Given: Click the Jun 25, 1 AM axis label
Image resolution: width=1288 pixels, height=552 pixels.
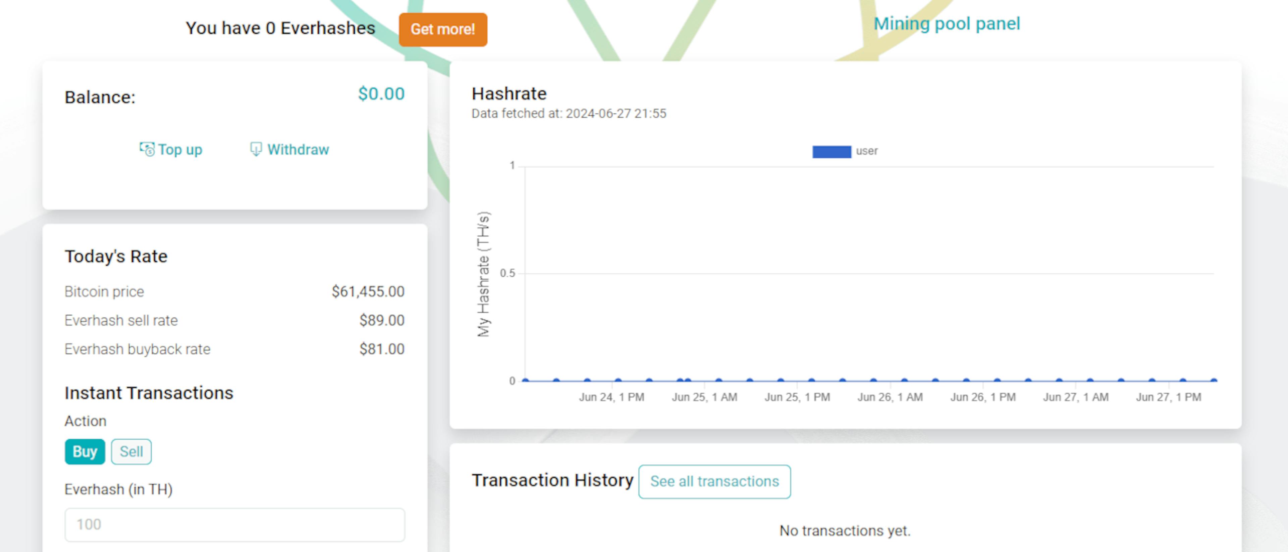Looking at the screenshot, I should (704, 397).
